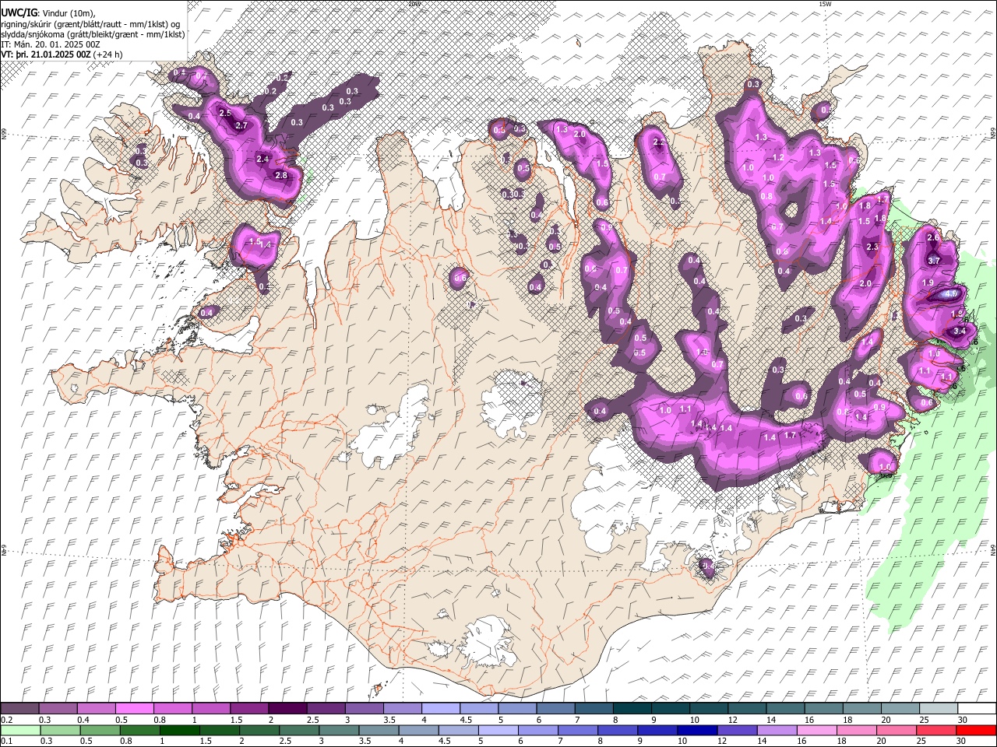Screen dimensions: 997x747
Task: Pick white snow legend swatch after 30
Action: (977, 709)
